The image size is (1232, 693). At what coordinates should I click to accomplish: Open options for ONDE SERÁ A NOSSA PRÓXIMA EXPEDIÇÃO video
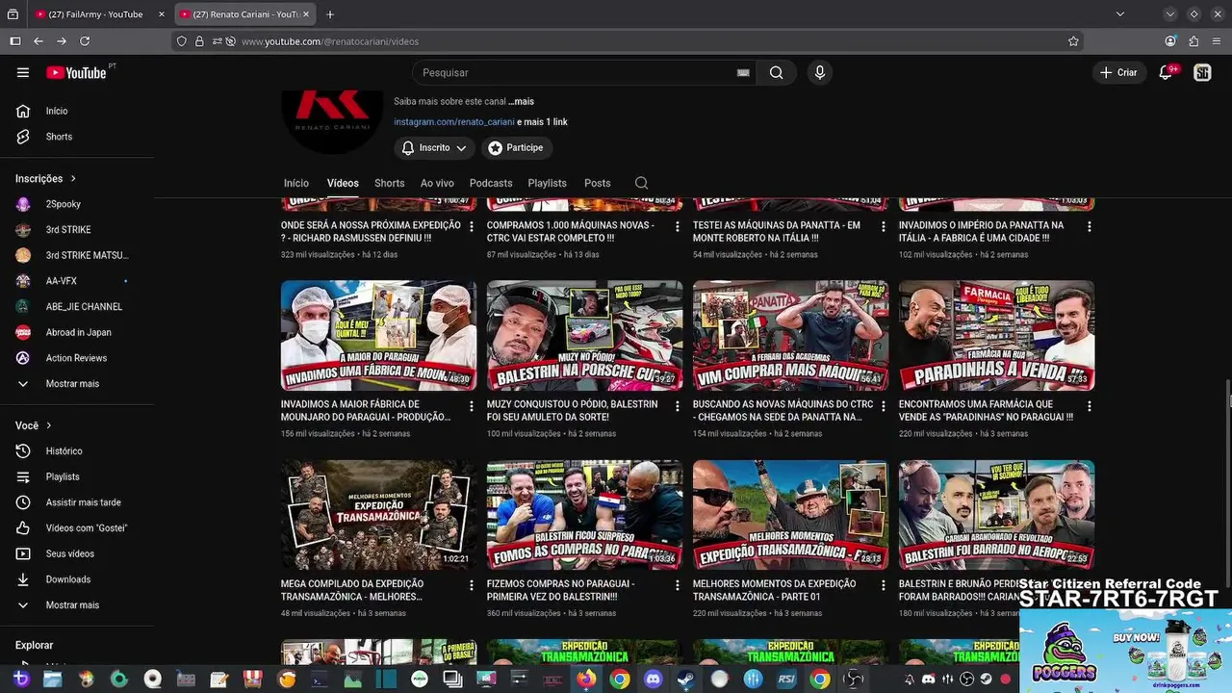click(472, 227)
